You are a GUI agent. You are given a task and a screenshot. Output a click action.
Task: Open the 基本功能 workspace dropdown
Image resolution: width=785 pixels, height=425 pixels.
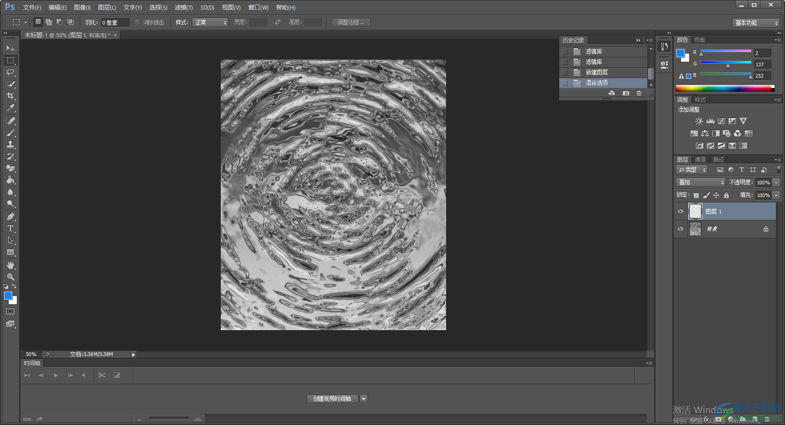(x=755, y=23)
